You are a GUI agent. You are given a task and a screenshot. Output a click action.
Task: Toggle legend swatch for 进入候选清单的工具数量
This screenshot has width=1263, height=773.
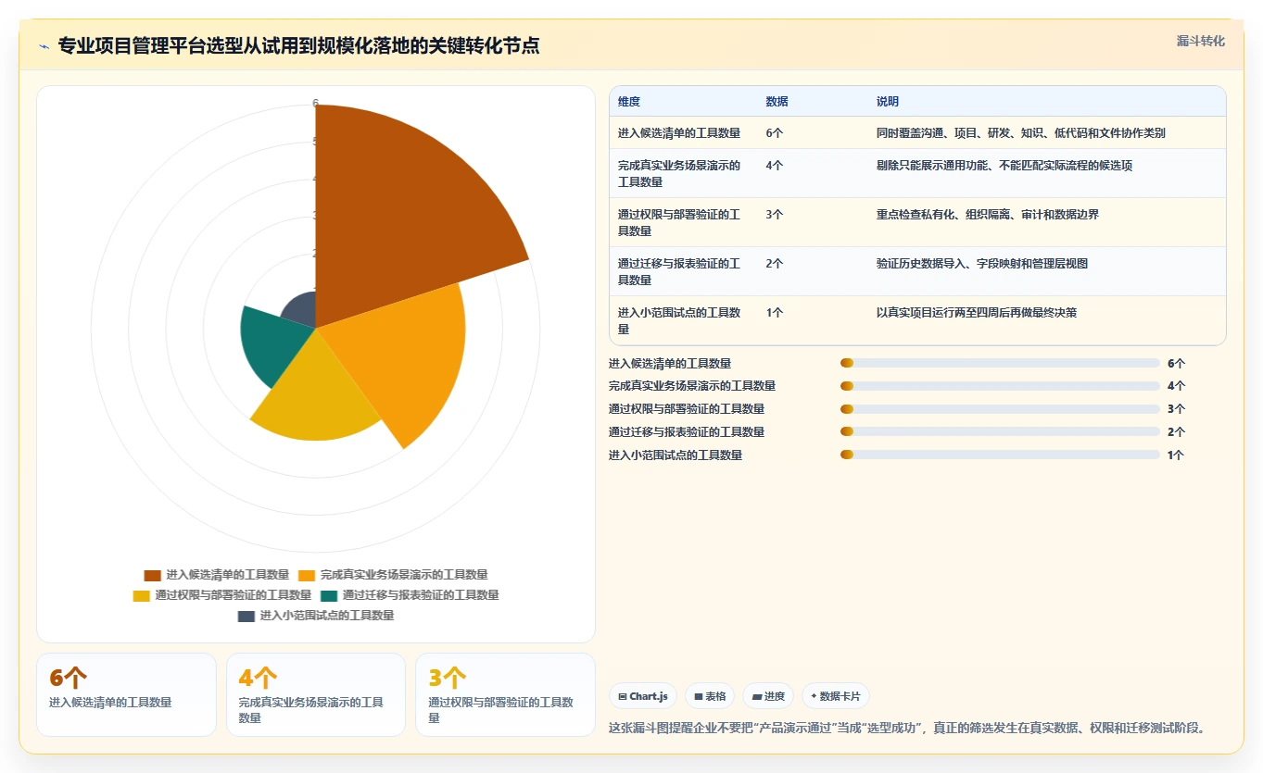[153, 575]
